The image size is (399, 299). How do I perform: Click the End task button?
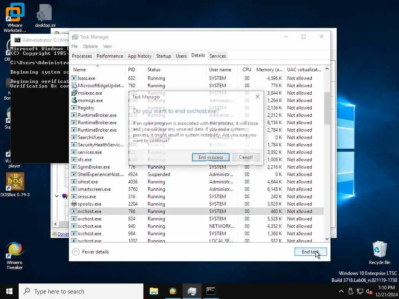[311, 252]
